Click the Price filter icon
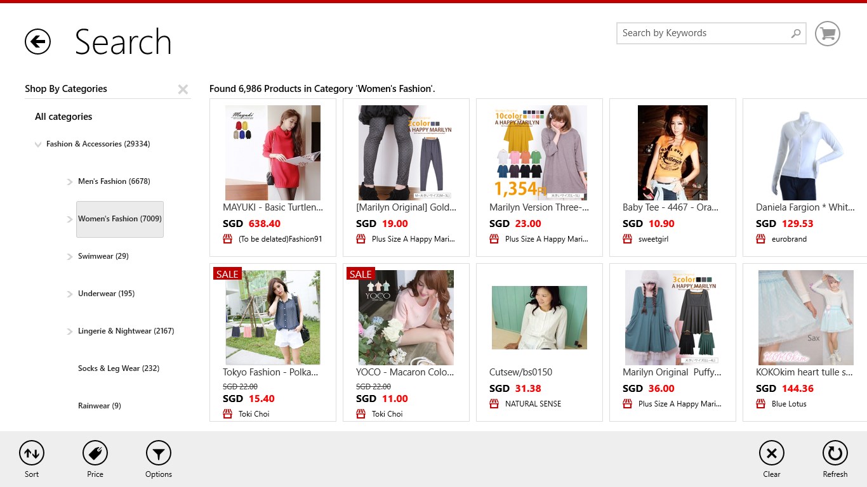The image size is (867, 487). click(x=95, y=453)
